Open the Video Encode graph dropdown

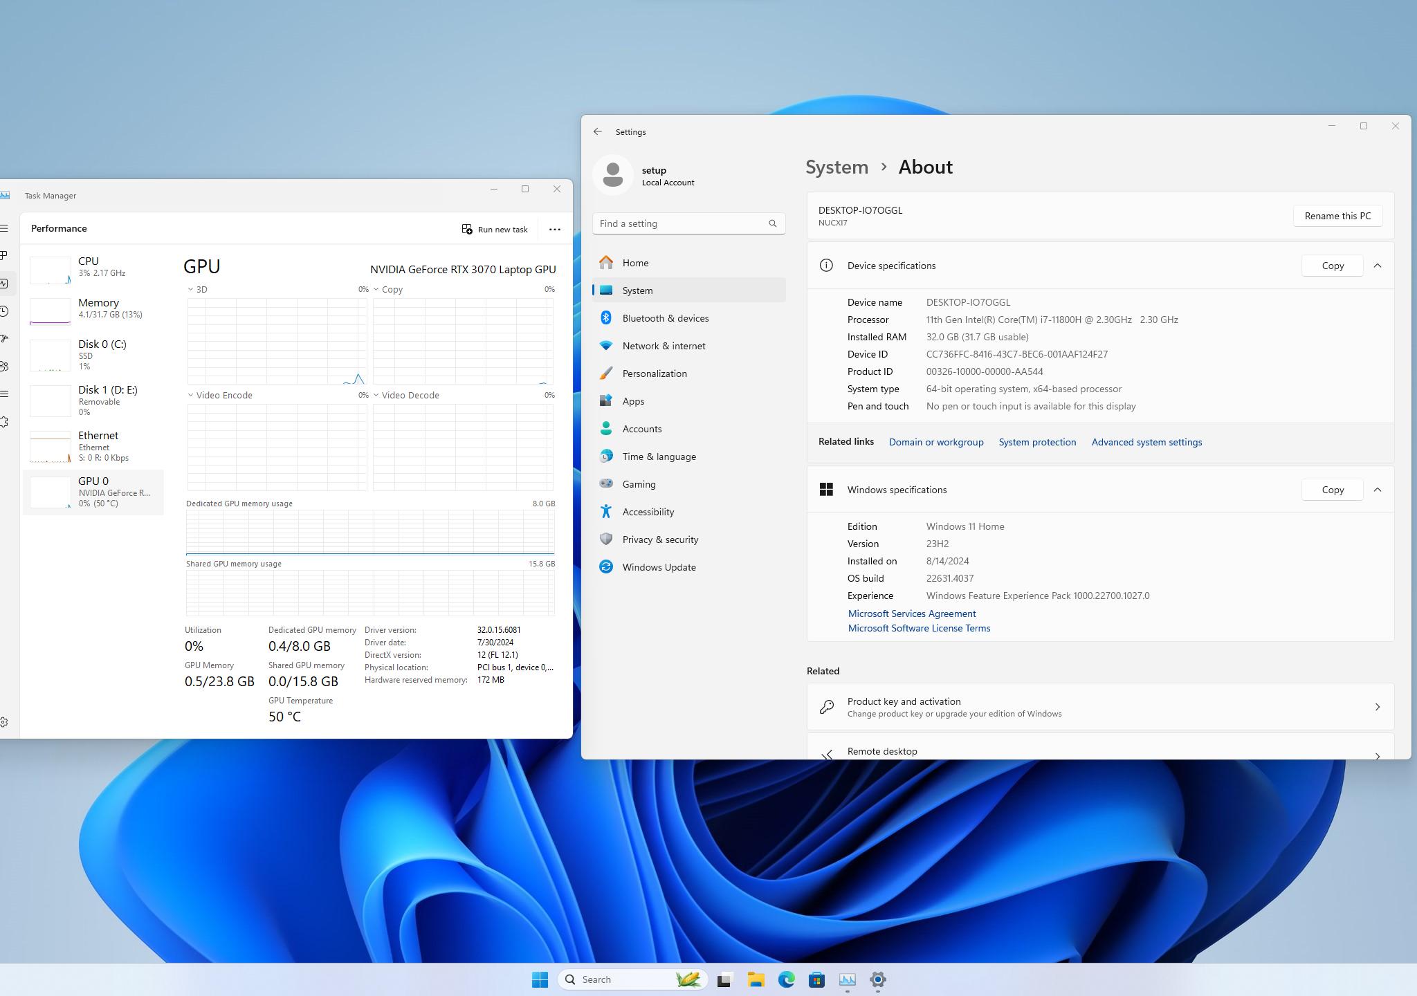tap(190, 395)
